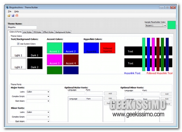Screen dimensions: 182x132
Task: Click Edit button for Optional Major Fonts
Action: point(110,99)
